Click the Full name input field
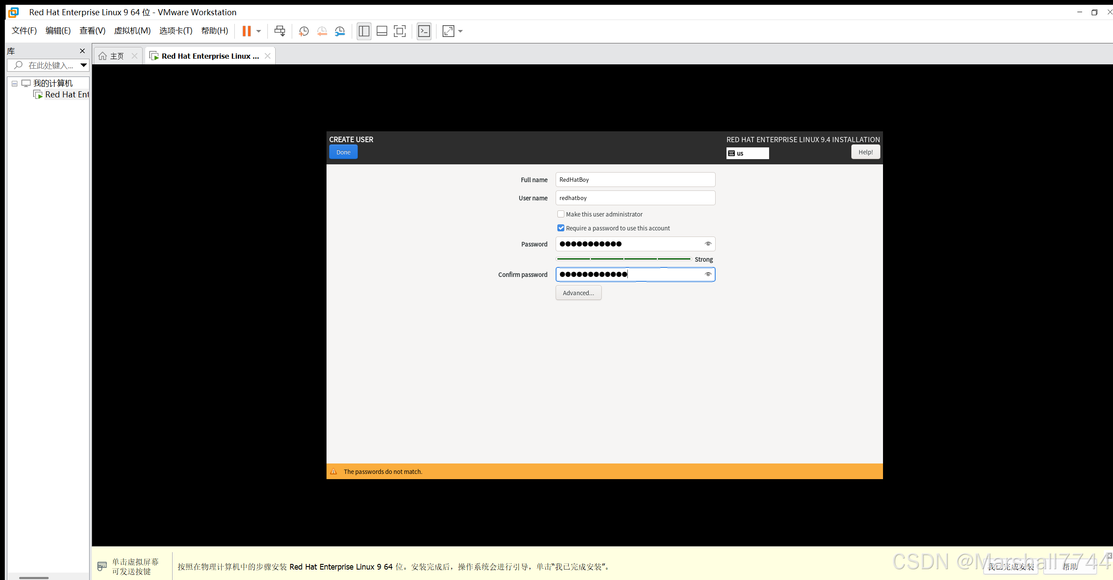Image resolution: width=1113 pixels, height=580 pixels. pyautogui.click(x=635, y=180)
